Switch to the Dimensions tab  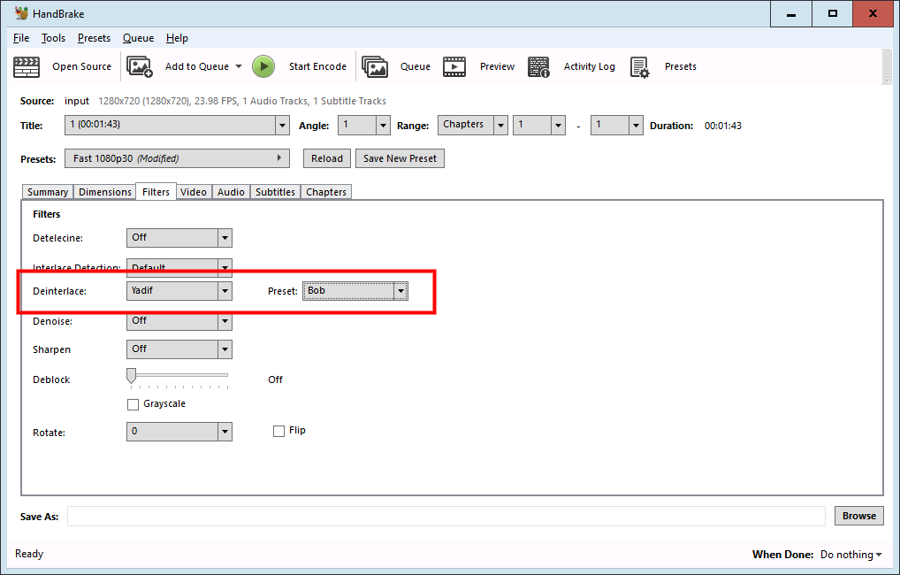click(105, 192)
